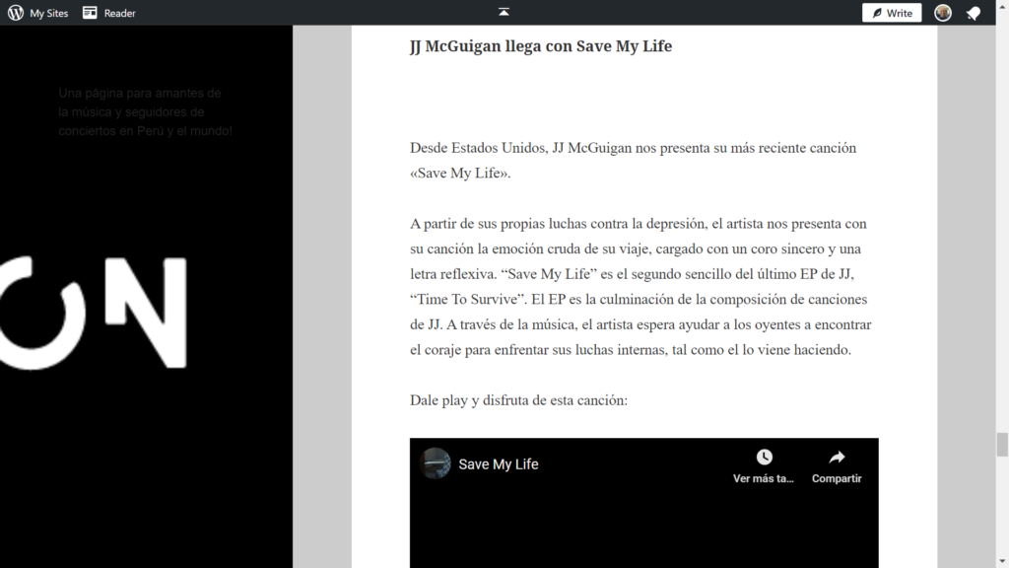Click the page scrollbar thumb
Screen dimensions: 1009x568
point(1002,445)
